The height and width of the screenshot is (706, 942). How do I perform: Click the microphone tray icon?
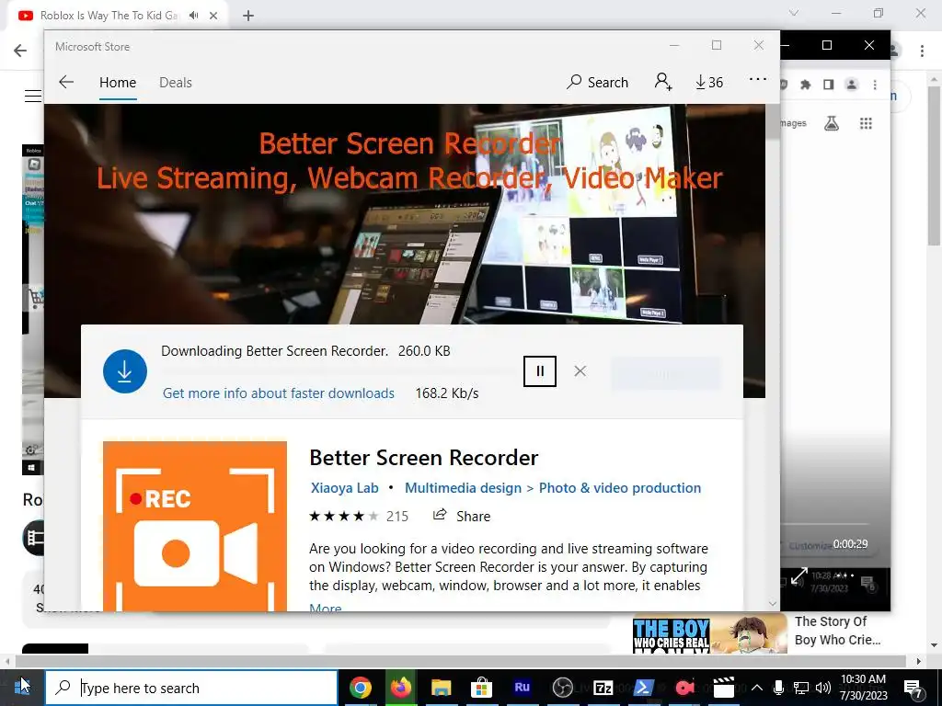tap(778, 688)
